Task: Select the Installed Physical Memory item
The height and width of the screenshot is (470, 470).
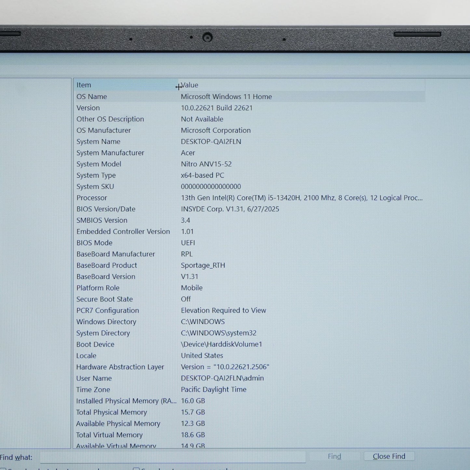Action: [x=127, y=401]
